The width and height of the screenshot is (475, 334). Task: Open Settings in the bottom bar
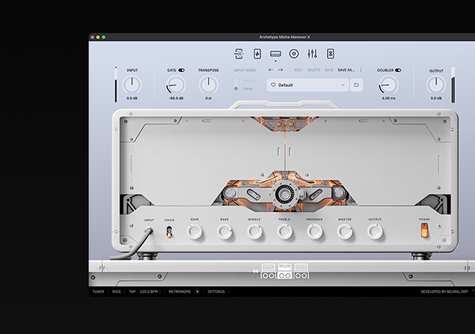tap(216, 291)
